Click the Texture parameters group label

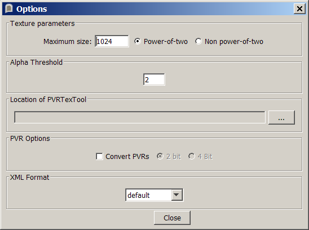pyautogui.click(x=42, y=24)
